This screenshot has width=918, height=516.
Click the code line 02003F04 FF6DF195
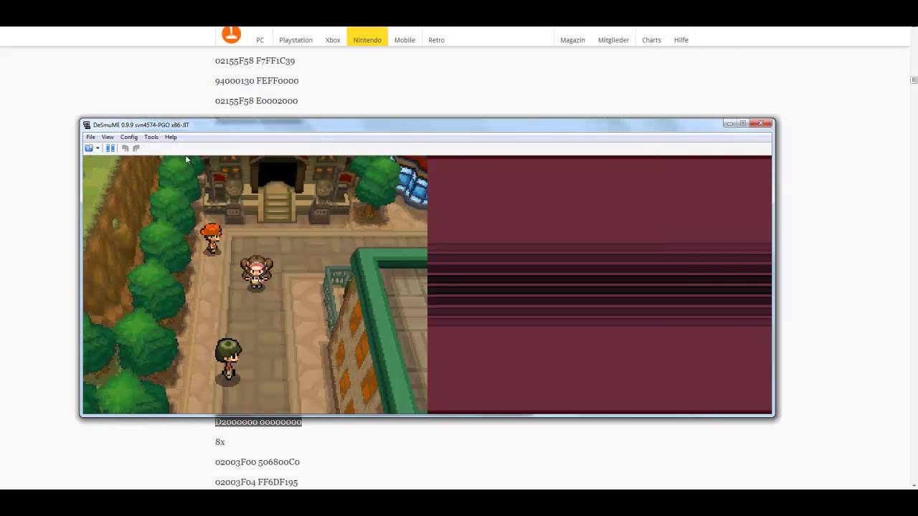click(256, 482)
